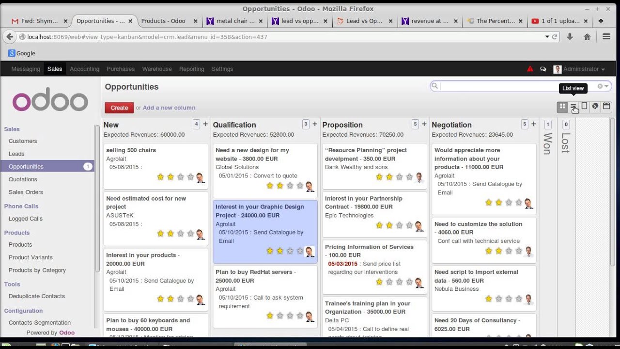Open the List view
The image size is (620, 349).
click(573, 106)
